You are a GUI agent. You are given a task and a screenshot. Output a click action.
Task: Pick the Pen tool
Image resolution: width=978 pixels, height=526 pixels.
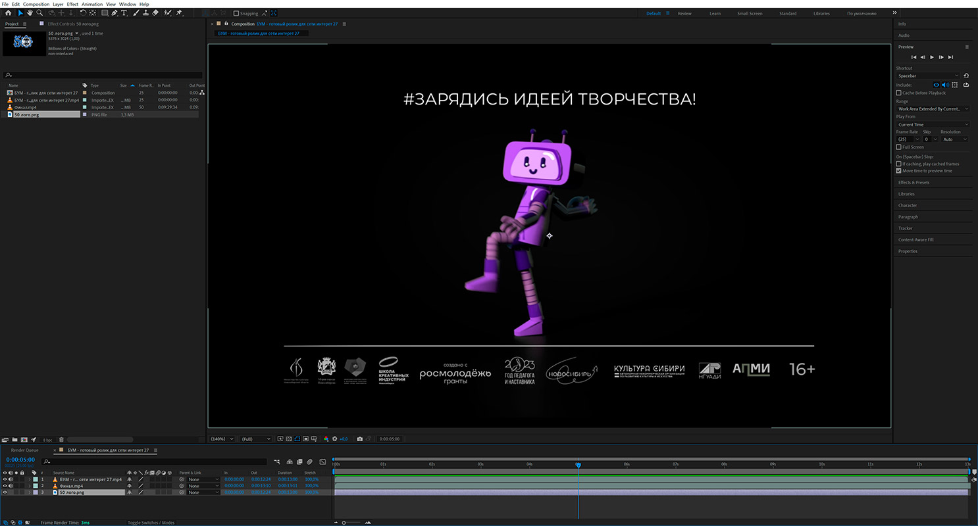click(114, 12)
